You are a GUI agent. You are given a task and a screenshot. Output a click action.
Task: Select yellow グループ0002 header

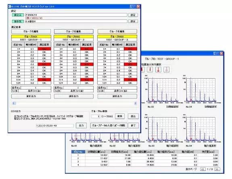(x=73, y=36)
